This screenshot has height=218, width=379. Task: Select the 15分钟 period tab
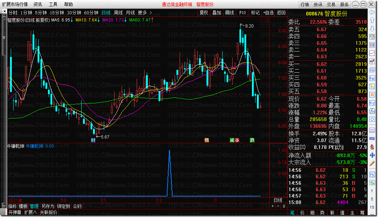pos(57,13)
